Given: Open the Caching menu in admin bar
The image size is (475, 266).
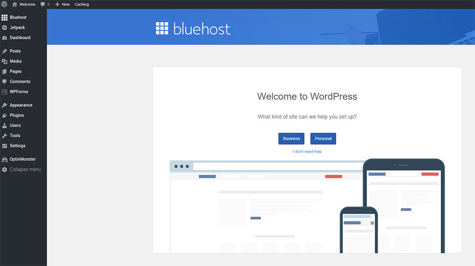Looking at the screenshot, I should [x=82, y=4].
